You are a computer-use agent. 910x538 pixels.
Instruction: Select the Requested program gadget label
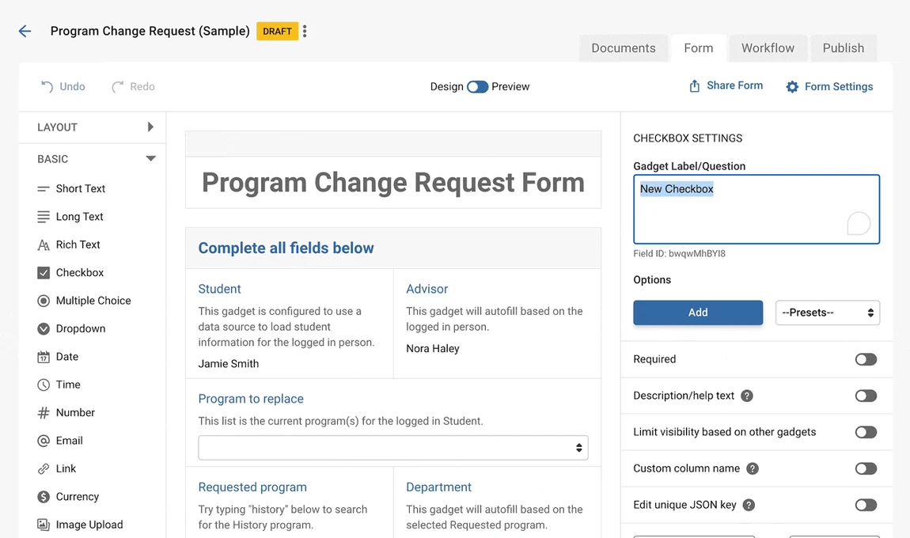[252, 487]
